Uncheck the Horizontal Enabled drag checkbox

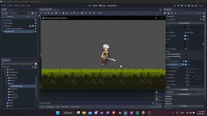pos(186,61)
